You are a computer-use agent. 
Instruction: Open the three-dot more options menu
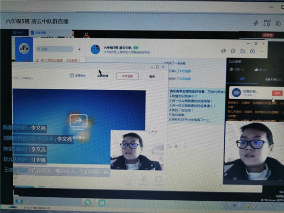click(262, 51)
